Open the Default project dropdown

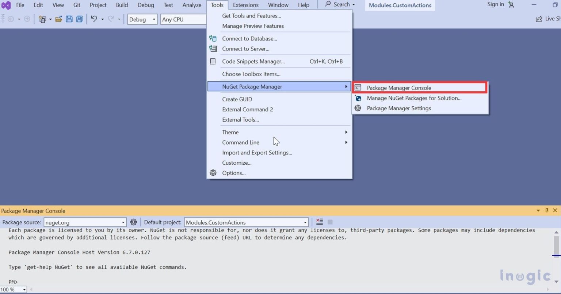(305, 222)
